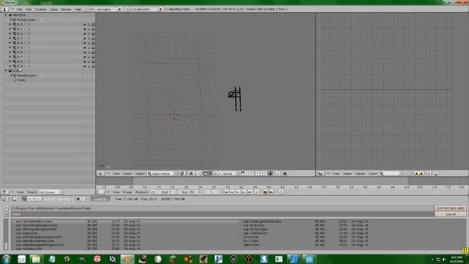Screen dimensions: 469x264
Task: Delete the current scene (X)
Action: pos(160,10)
